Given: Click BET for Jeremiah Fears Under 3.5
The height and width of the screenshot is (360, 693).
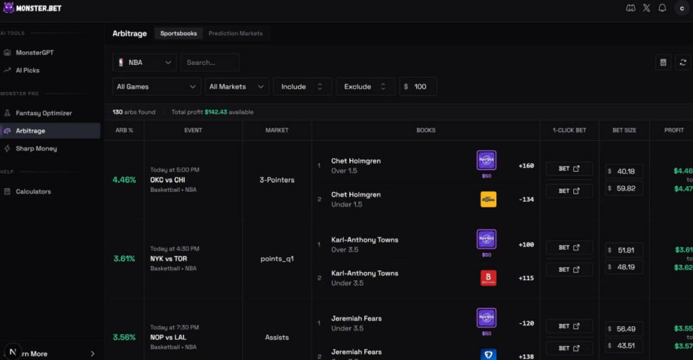Looking at the screenshot, I should (x=568, y=326).
